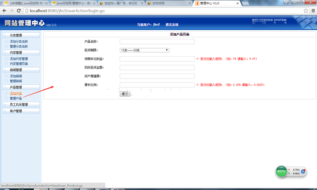Click the green 60% memory ball widget
Screen dimensions: 317x190
281,171
